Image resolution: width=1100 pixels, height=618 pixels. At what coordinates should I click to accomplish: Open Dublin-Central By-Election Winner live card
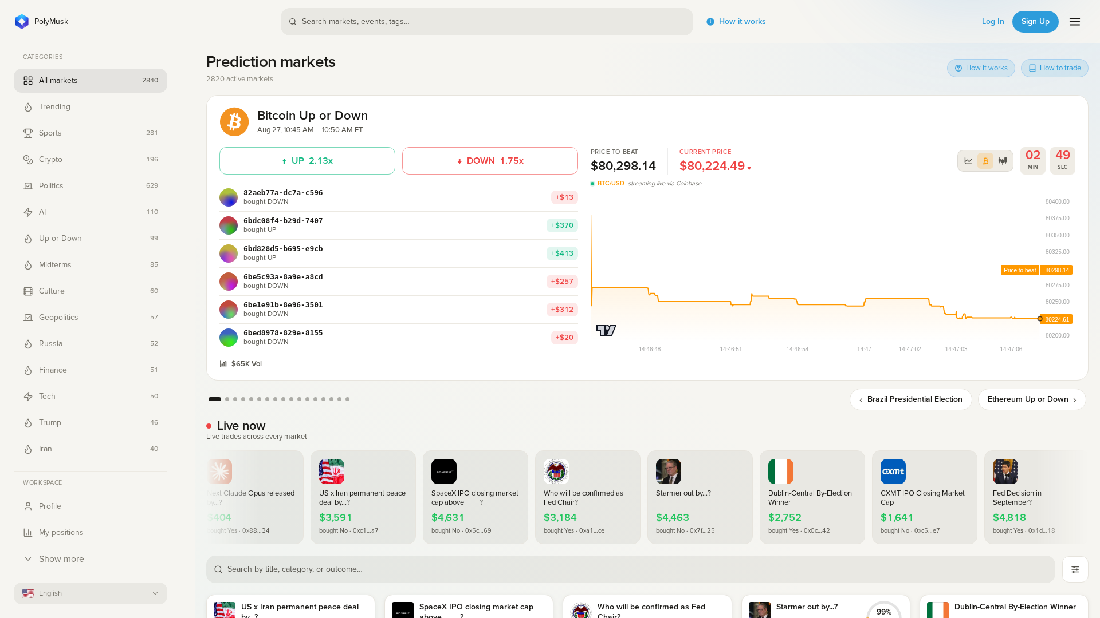812,497
